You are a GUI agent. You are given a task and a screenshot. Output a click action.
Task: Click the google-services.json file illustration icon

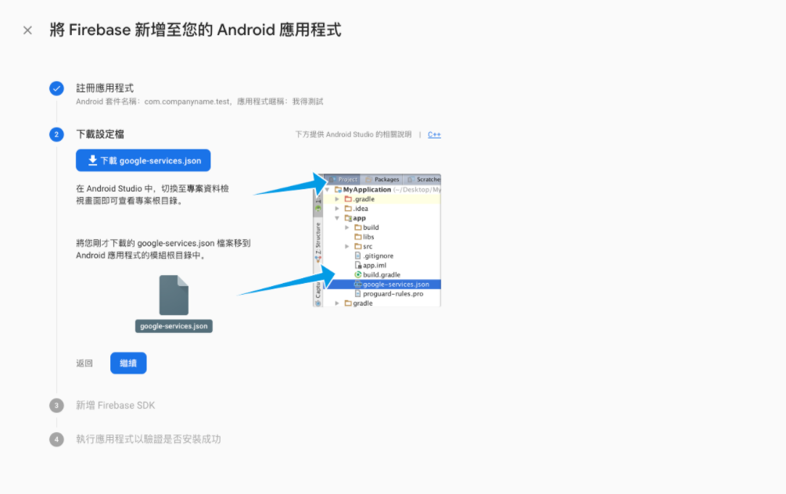click(x=174, y=295)
